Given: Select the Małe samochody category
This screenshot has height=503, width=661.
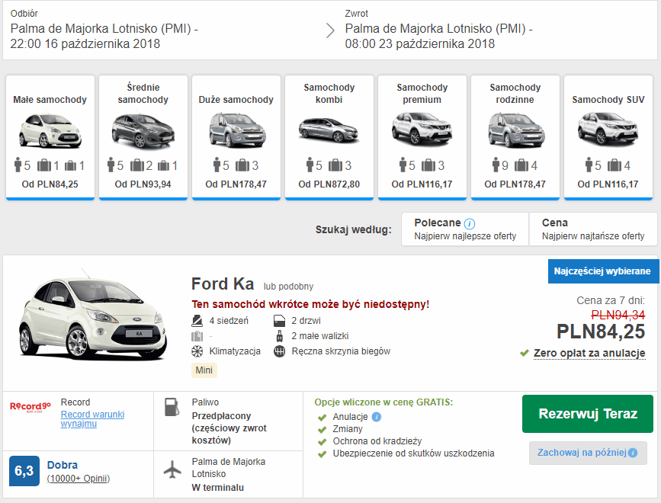Looking at the screenshot, I should pyautogui.click(x=50, y=137).
